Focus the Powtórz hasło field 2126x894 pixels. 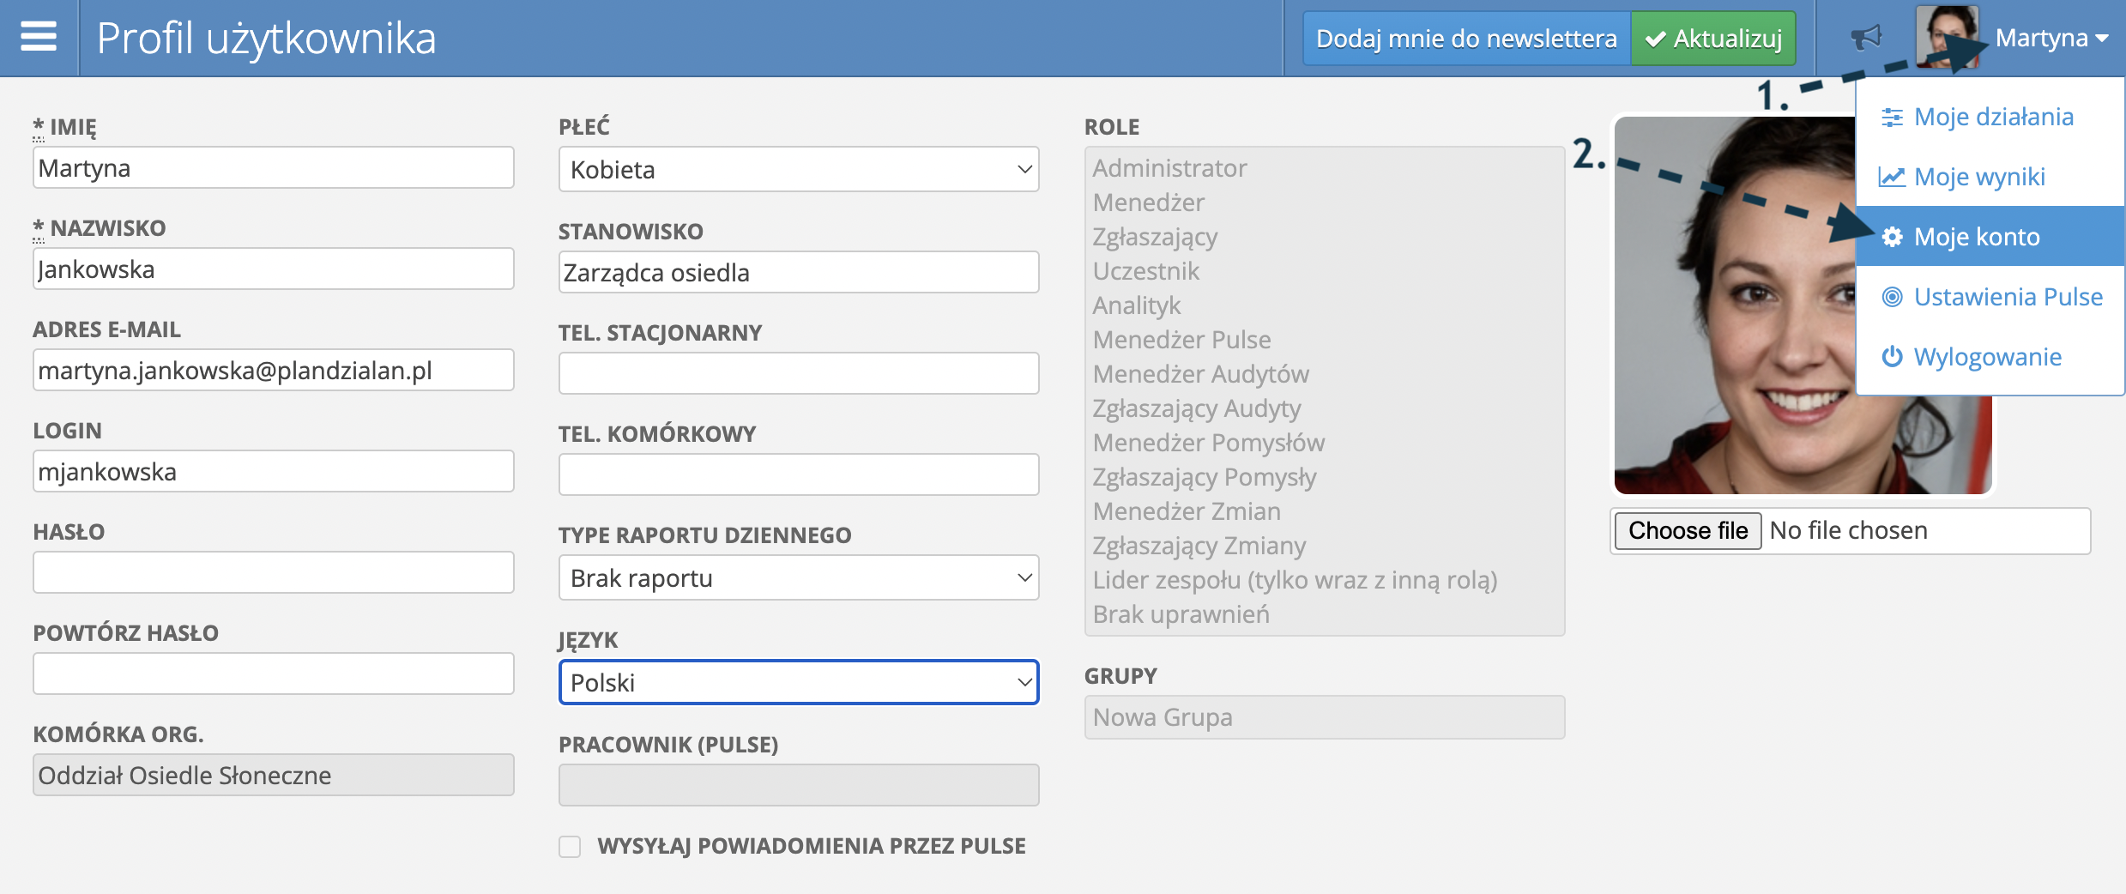click(274, 674)
